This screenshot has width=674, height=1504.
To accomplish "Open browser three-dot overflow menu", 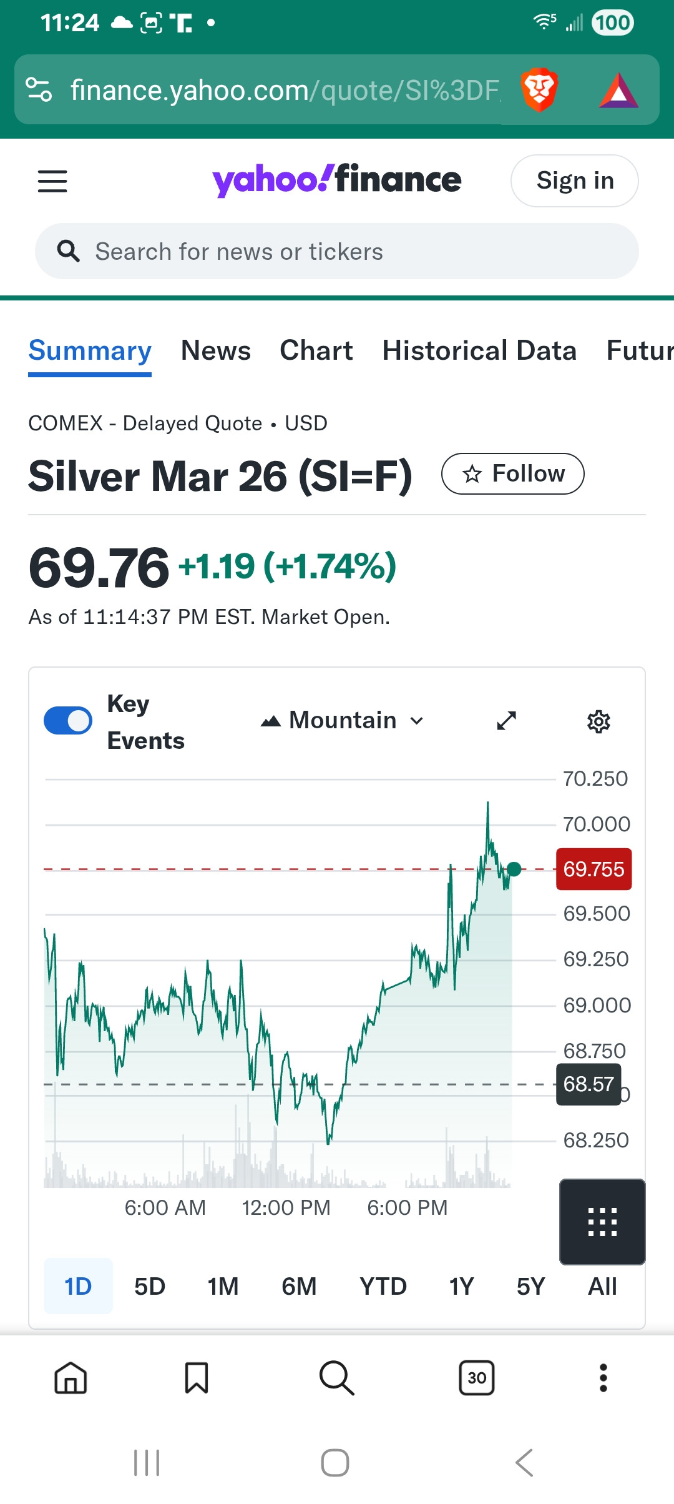I will (603, 1378).
